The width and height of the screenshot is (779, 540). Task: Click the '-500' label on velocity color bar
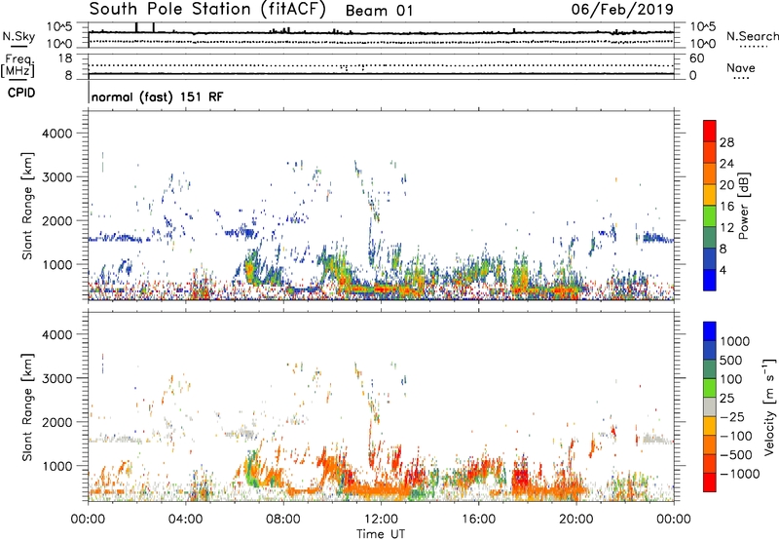click(x=736, y=455)
